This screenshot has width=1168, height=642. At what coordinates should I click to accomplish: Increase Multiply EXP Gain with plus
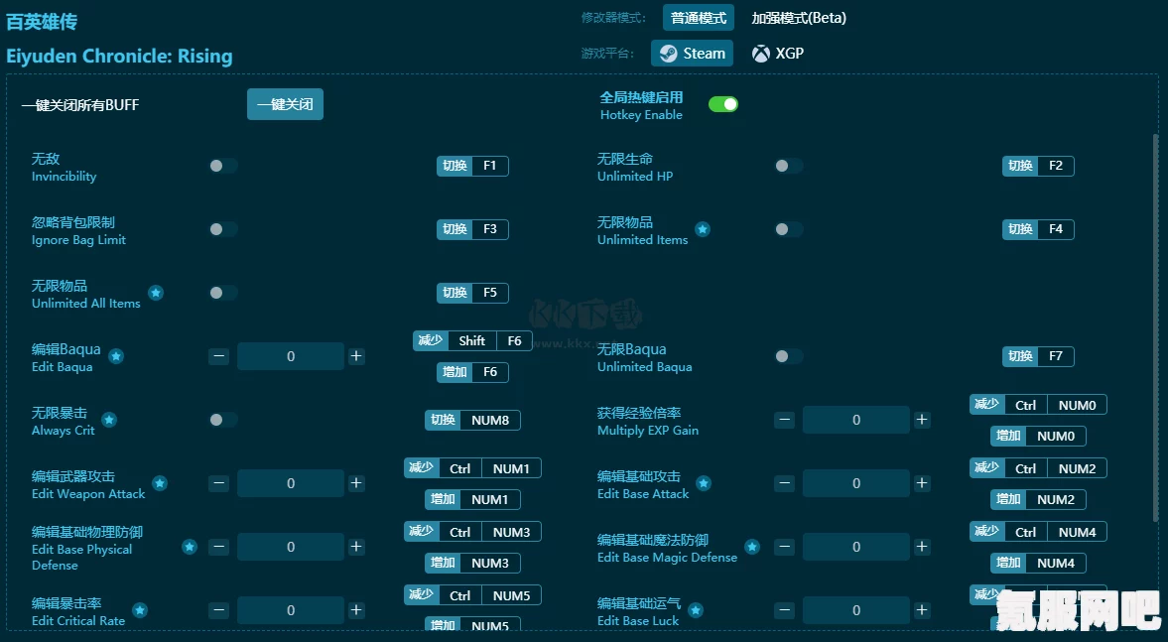(x=922, y=420)
